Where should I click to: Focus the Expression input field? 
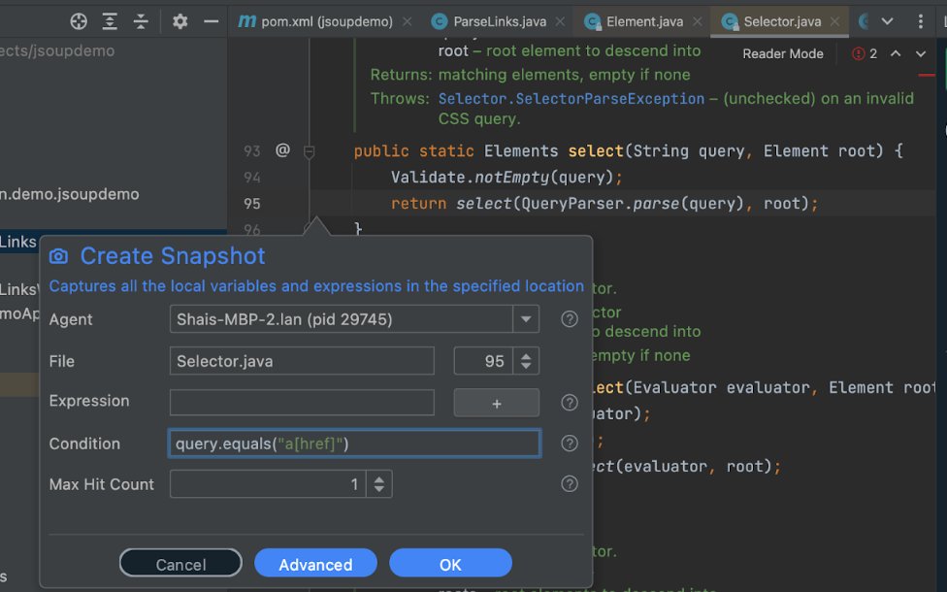point(302,403)
